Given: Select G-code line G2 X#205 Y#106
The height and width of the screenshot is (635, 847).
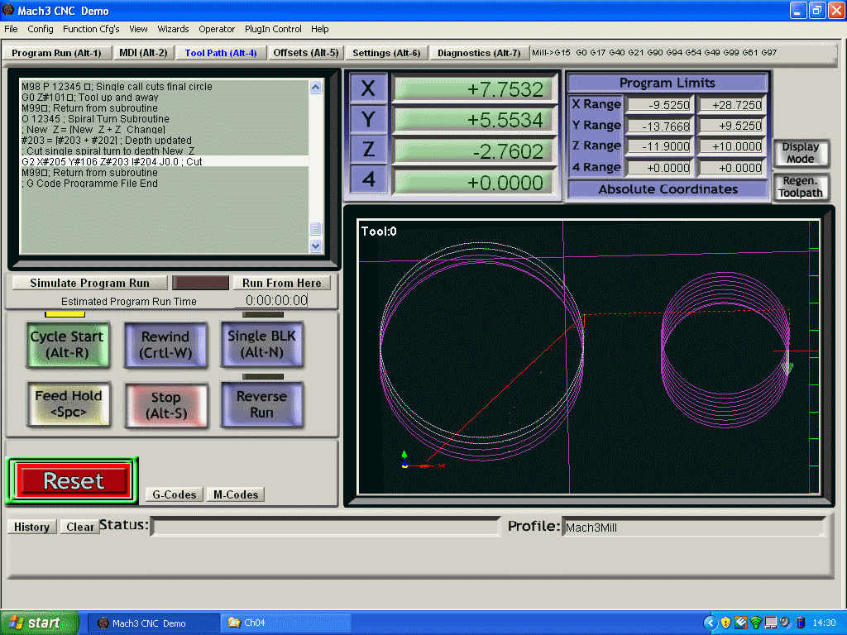Looking at the screenshot, I should point(165,161).
